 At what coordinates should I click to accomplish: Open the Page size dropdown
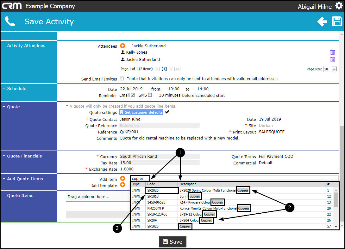coord(334,69)
